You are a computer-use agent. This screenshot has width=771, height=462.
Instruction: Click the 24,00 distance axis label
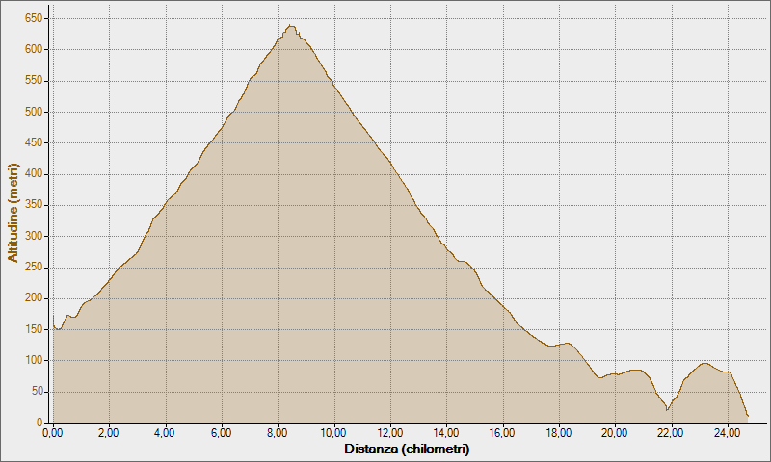tap(728, 433)
